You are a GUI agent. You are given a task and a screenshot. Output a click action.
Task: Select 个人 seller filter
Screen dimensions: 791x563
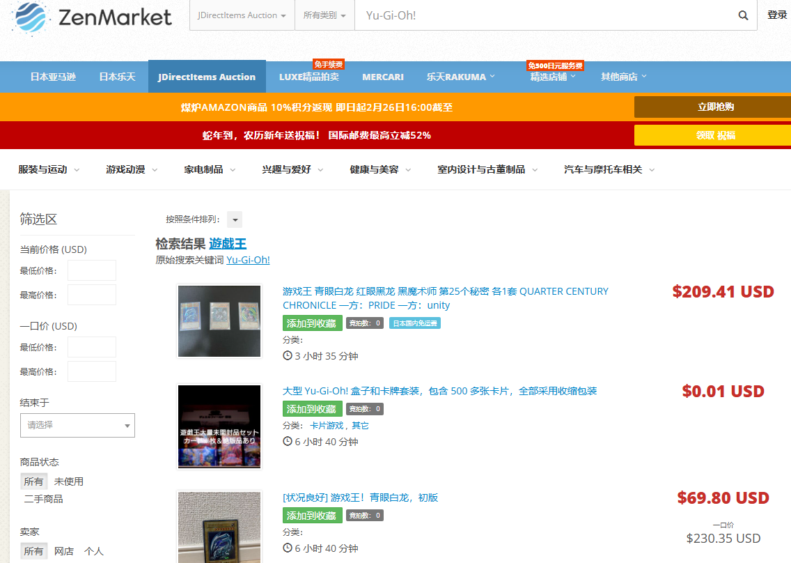(x=94, y=551)
